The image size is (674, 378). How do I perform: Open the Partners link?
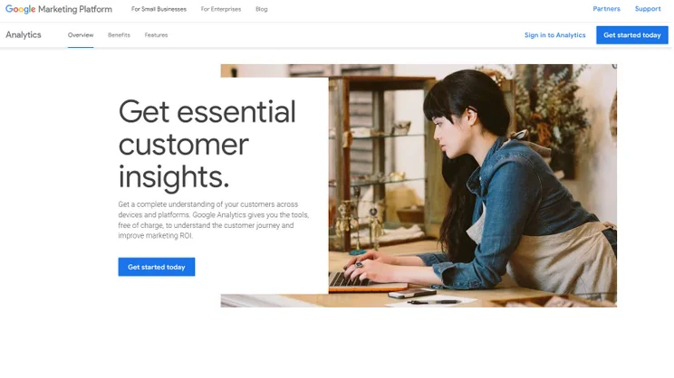tap(606, 8)
